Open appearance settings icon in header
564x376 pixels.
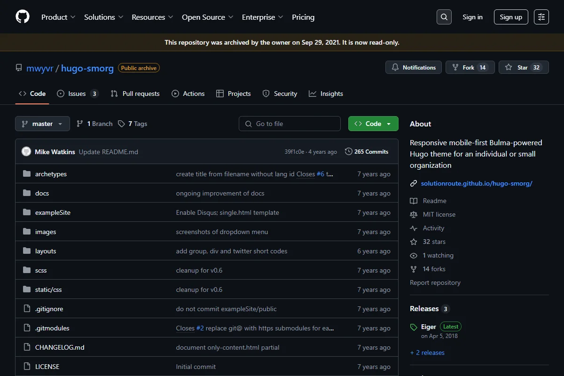[x=541, y=17]
